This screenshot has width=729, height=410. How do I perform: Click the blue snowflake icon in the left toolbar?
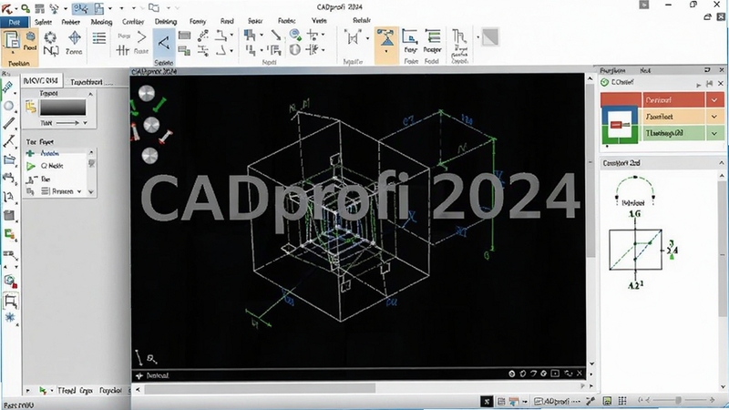(x=10, y=317)
